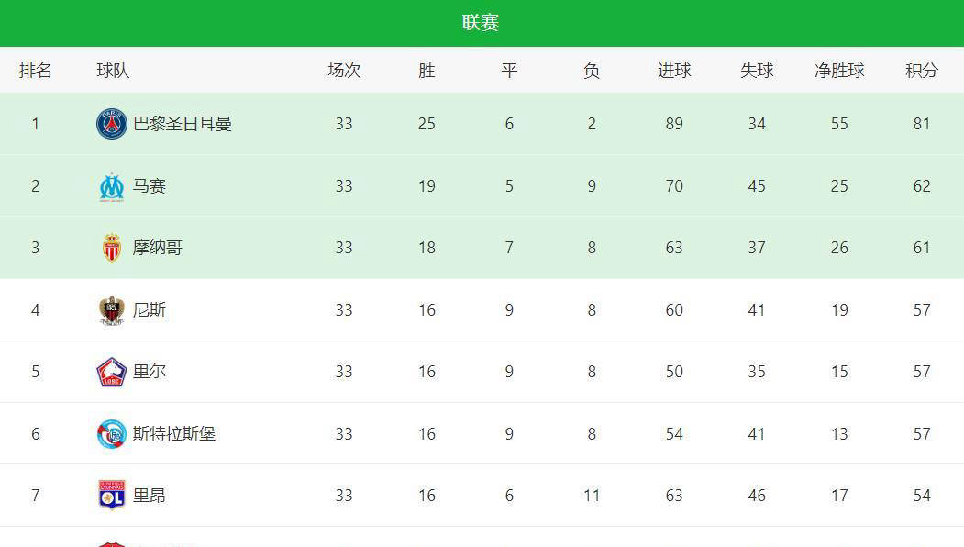Viewport: 964px width, 547px height.
Task: Click the 排名 column header
Action: click(36, 71)
